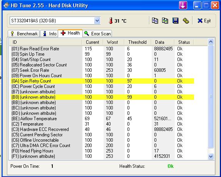Click the 31 °C temperature reading
221x177 pixels.
pos(121,21)
